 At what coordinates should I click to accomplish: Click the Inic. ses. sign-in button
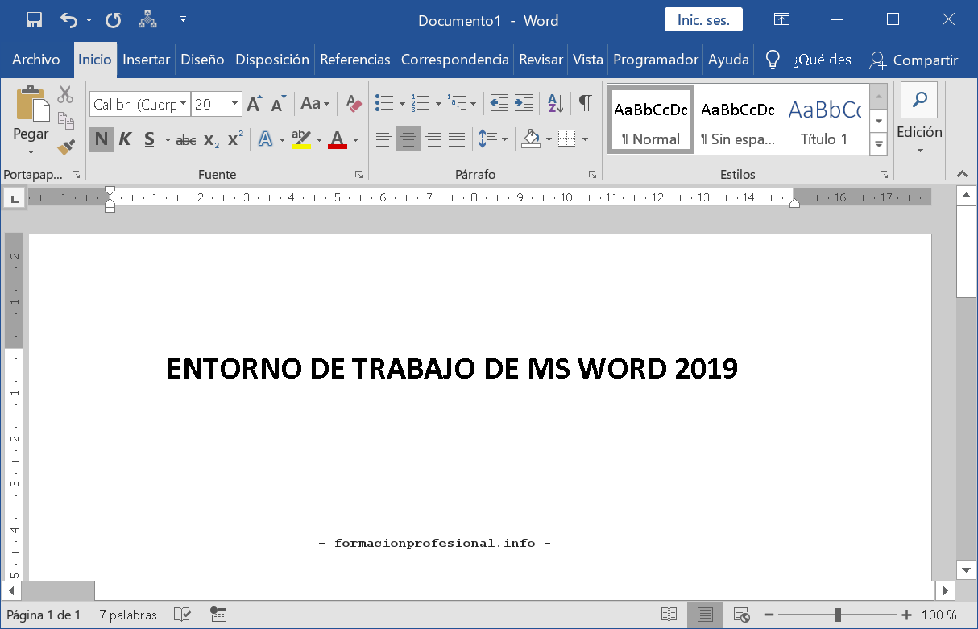coord(702,19)
